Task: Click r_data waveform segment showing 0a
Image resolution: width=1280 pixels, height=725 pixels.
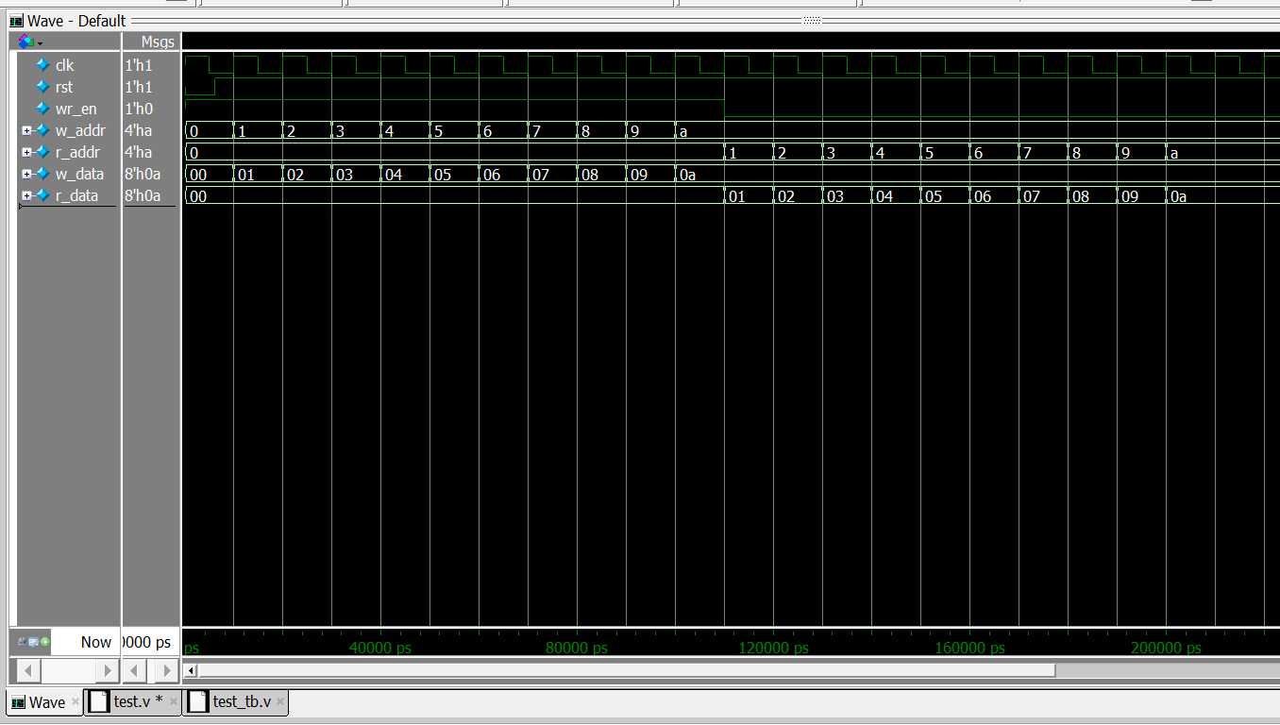Action: pos(1222,196)
